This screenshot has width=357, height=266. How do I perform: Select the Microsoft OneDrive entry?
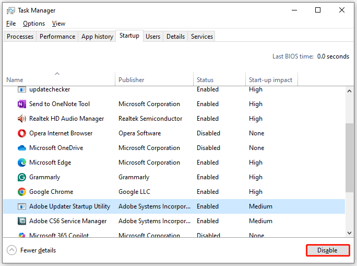(x=56, y=148)
